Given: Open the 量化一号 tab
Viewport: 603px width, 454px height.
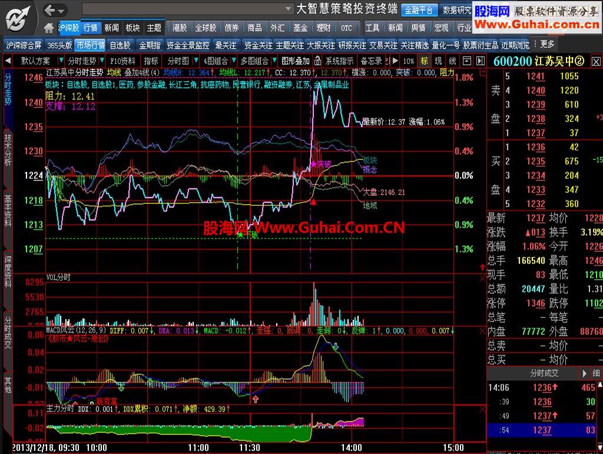Looking at the screenshot, I should click(446, 45).
